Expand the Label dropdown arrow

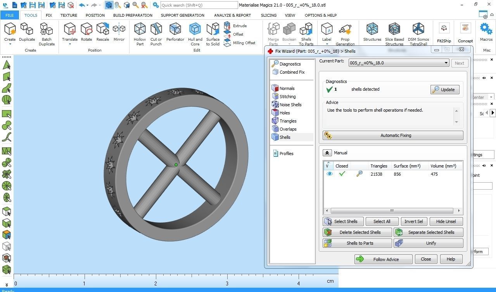[x=327, y=44]
